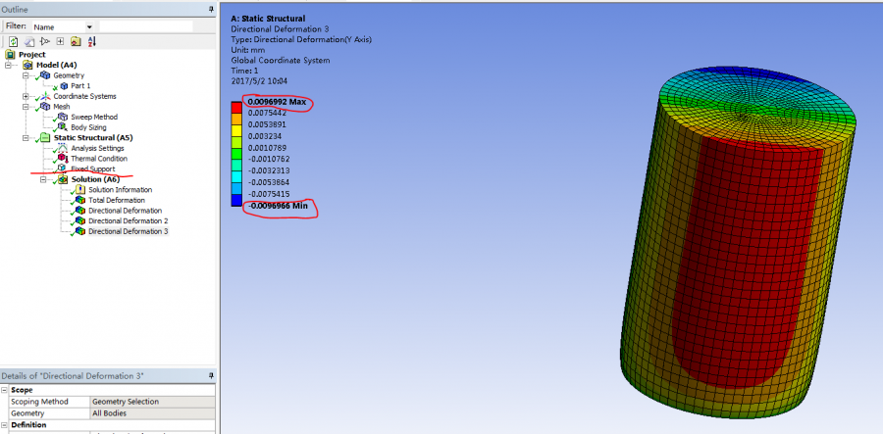Select Body Sizing under Mesh
Screen dimensions: 883x434
point(88,127)
